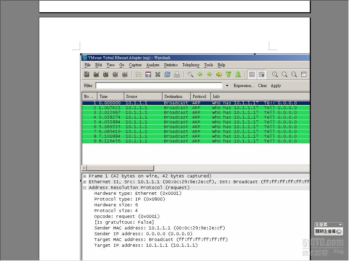Open the filter history dropdown arrow

click(x=227, y=86)
